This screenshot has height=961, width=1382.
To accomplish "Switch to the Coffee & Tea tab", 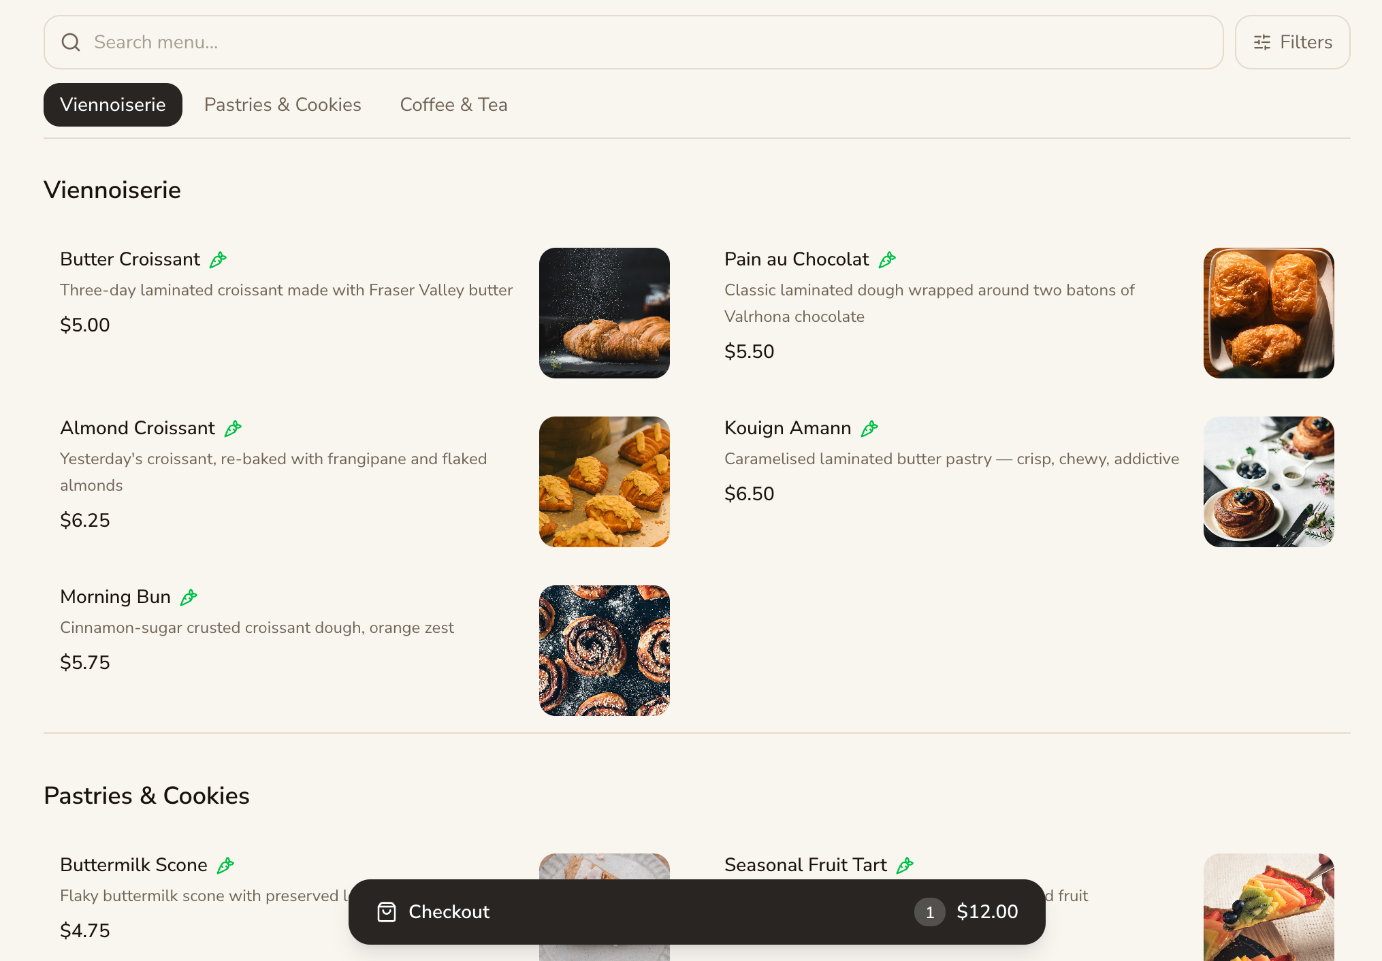I will (x=453, y=105).
